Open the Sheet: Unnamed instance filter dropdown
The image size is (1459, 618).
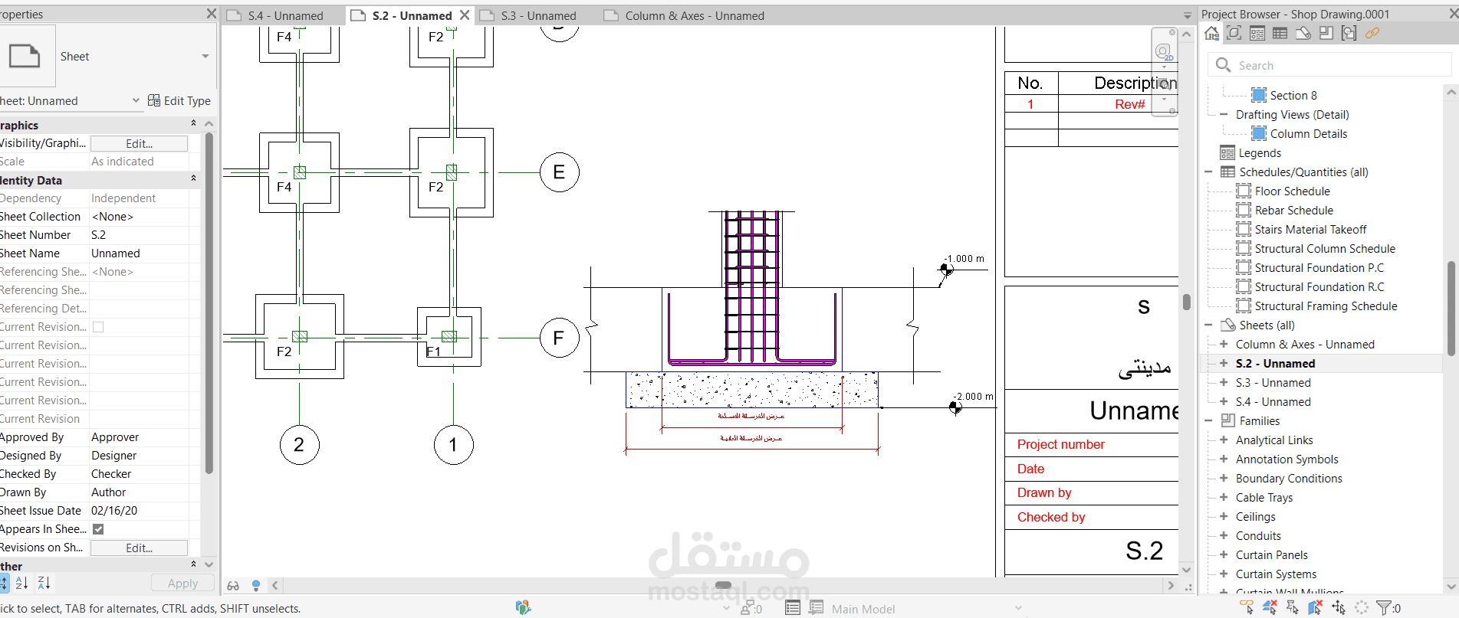[136, 100]
